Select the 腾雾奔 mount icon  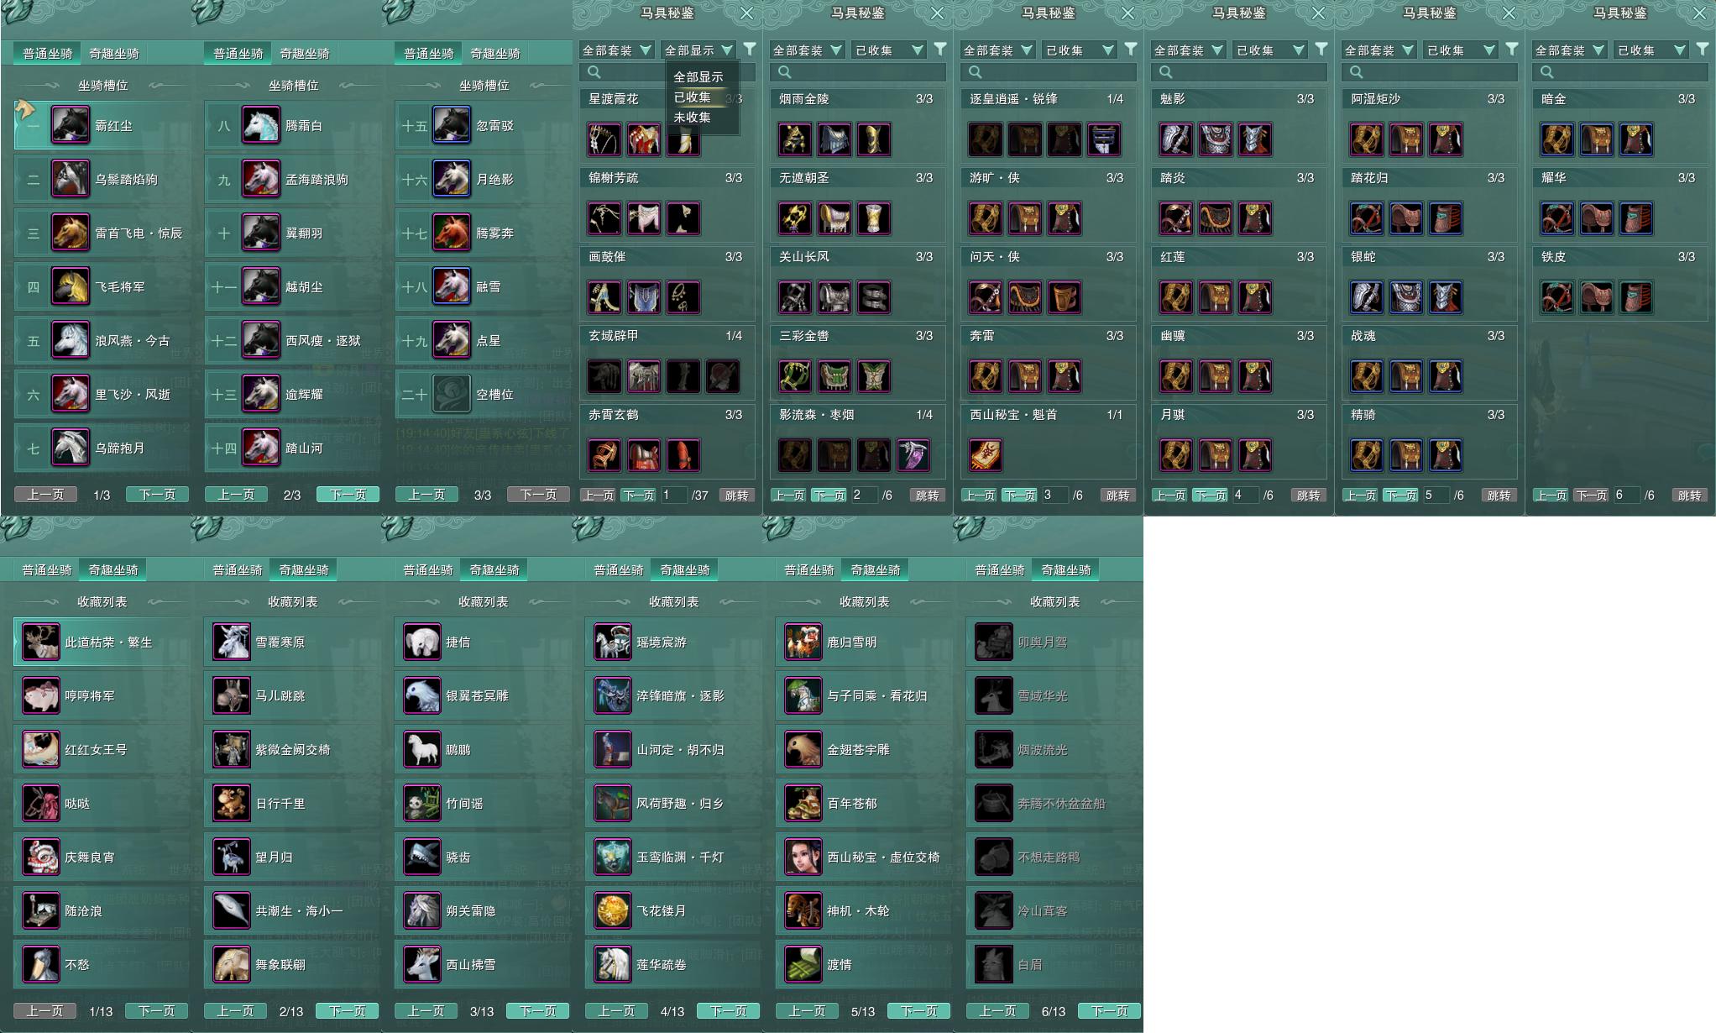pos(452,233)
